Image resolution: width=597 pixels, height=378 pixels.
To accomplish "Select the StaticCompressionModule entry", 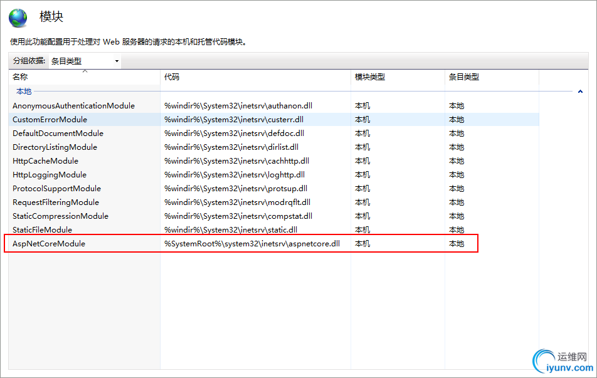I will point(61,216).
